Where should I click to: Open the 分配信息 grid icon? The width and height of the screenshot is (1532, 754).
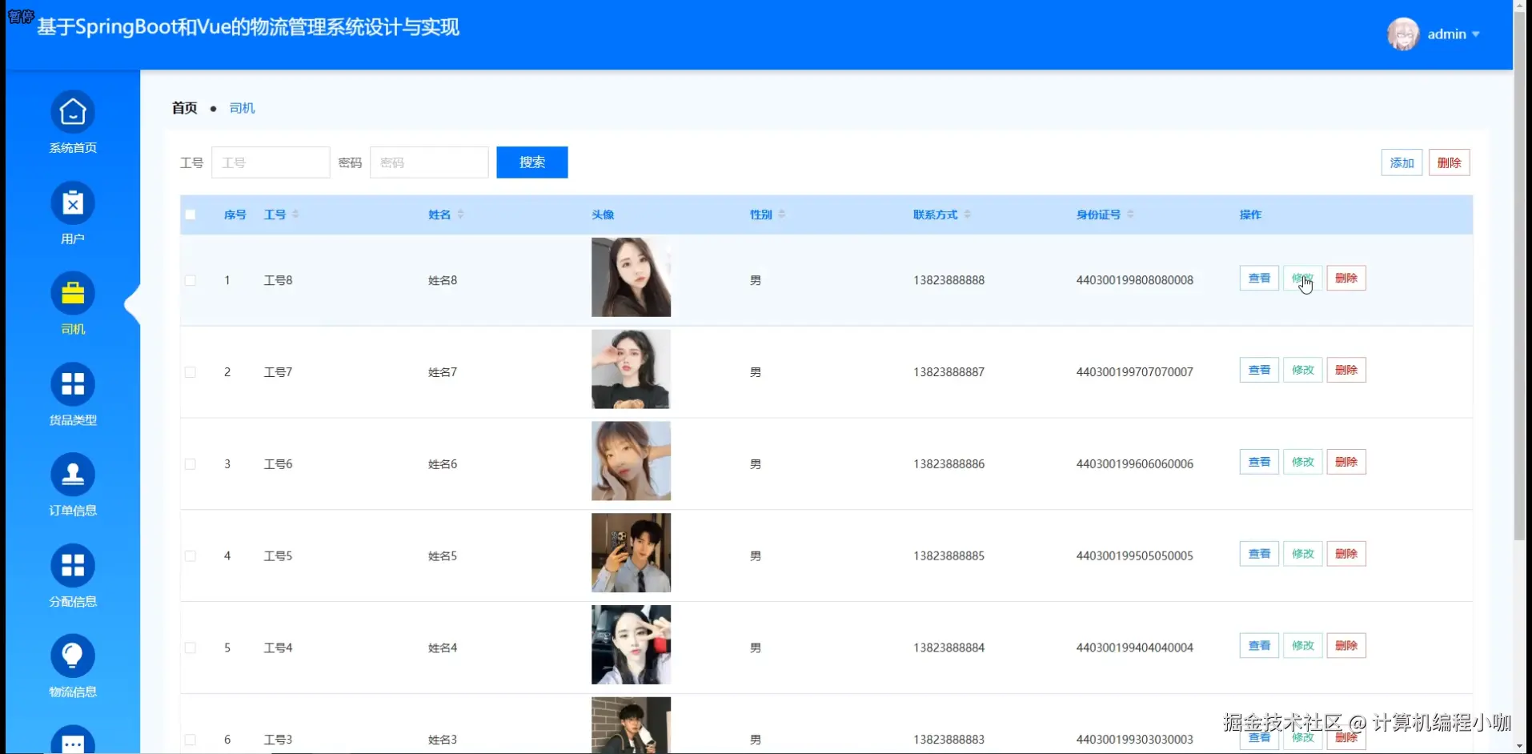pos(73,566)
